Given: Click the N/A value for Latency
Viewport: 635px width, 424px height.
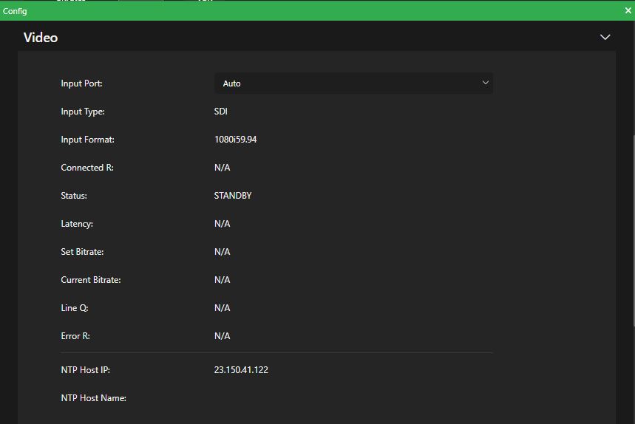Looking at the screenshot, I should 223,224.
